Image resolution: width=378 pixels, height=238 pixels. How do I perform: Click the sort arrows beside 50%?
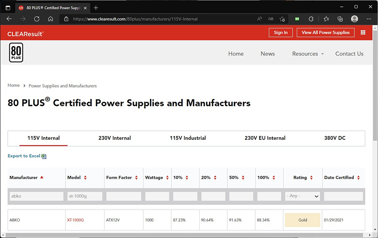(243, 178)
